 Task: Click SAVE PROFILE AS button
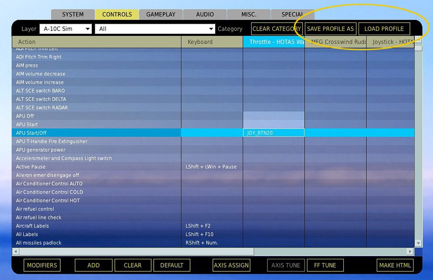click(x=330, y=29)
